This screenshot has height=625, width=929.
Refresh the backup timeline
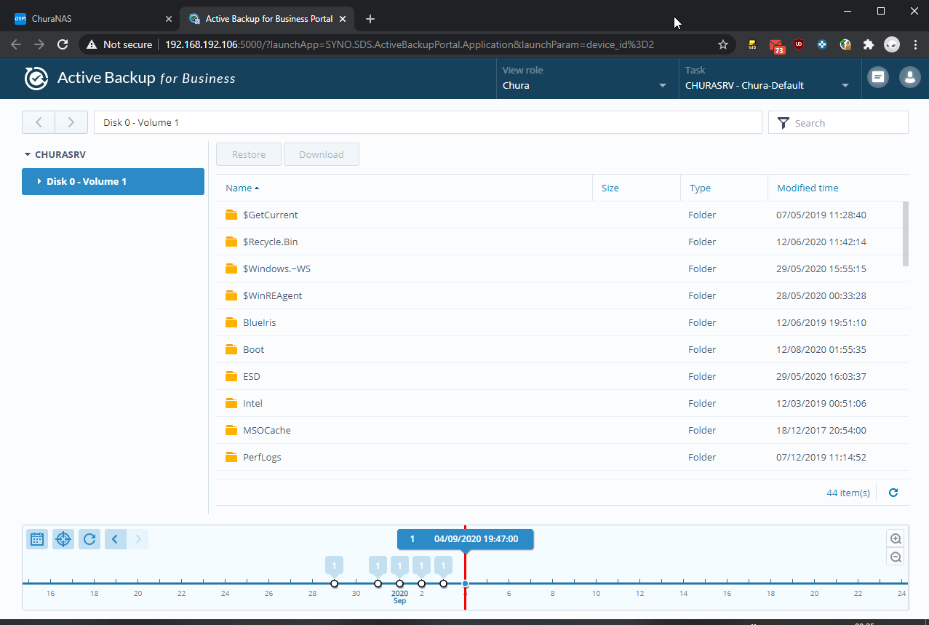[89, 539]
